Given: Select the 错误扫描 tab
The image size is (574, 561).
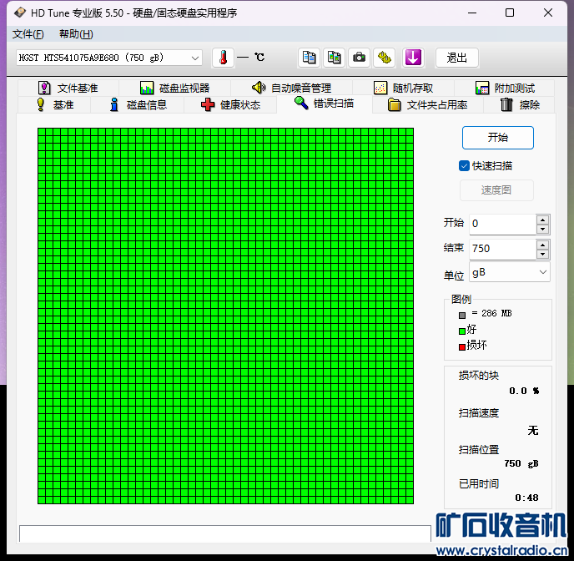Looking at the screenshot, I should point(324,104).
